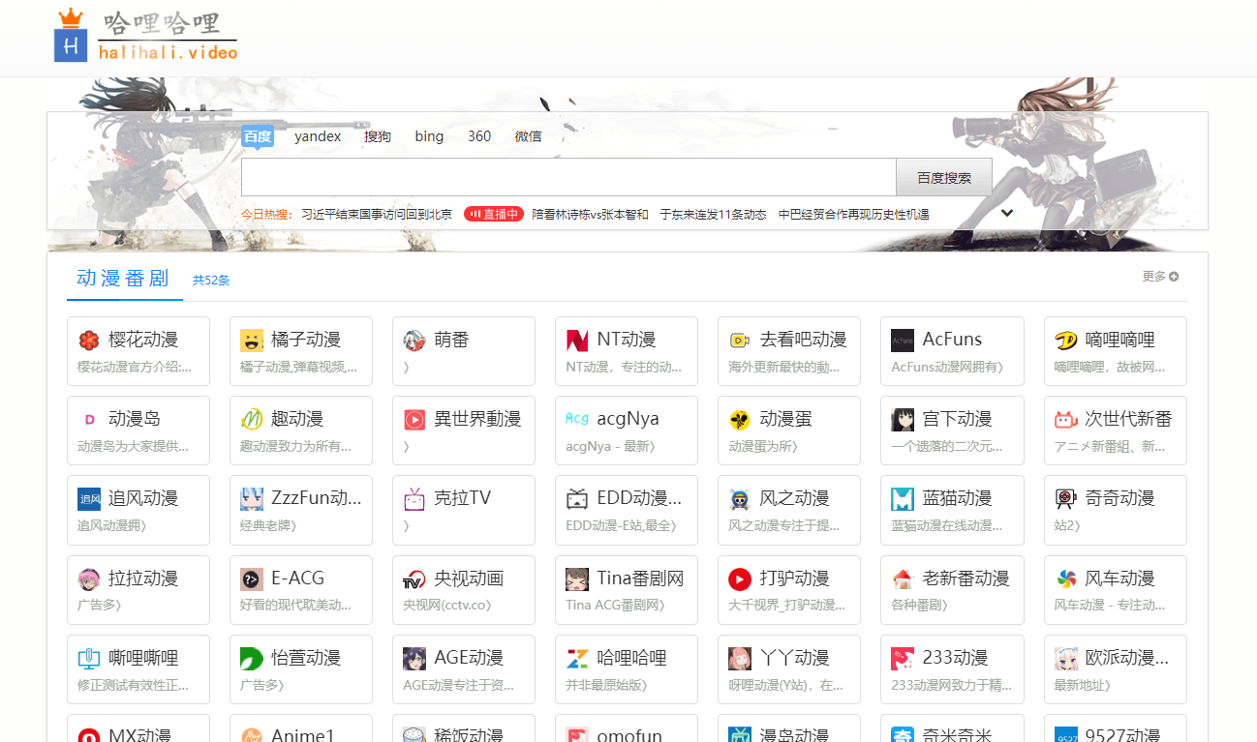Expand 更多 in 动漫番剧 section
The image size is (1257, 742).
pos(1160,277)
